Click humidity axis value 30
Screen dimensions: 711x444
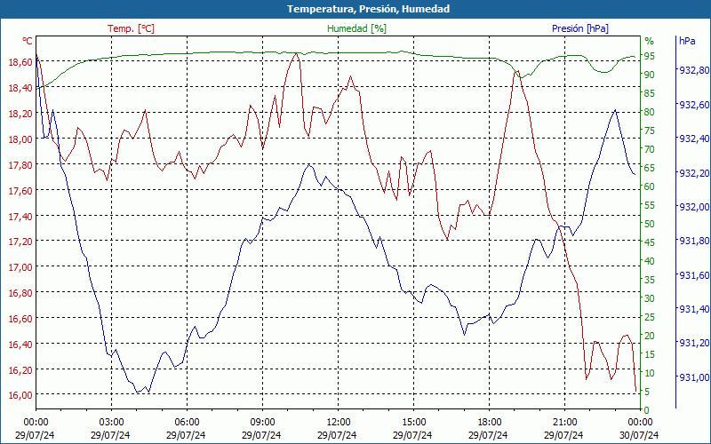tap(650, 298)
